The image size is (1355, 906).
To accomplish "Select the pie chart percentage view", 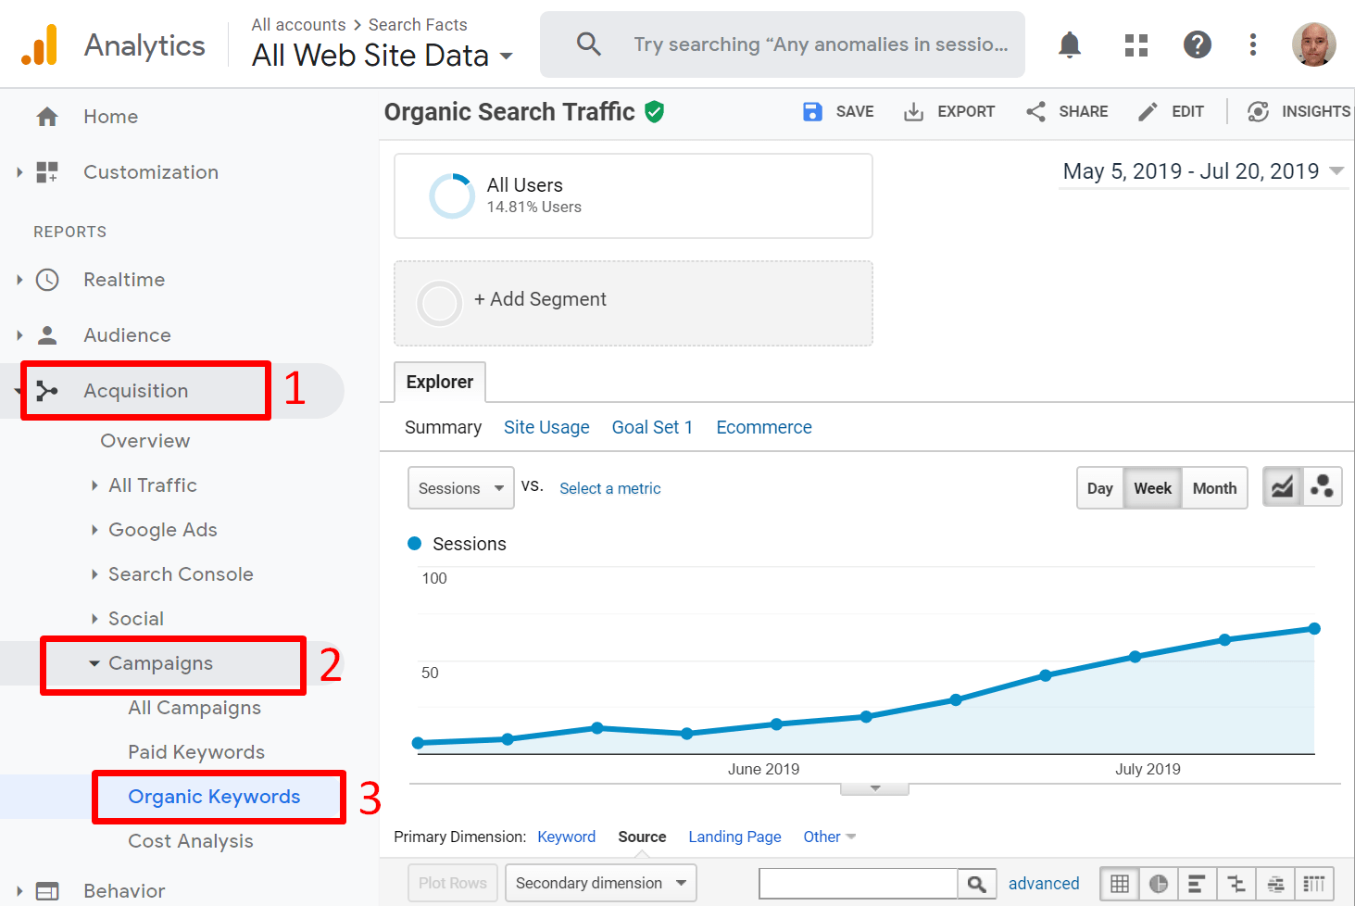I will coord(1159,884).
